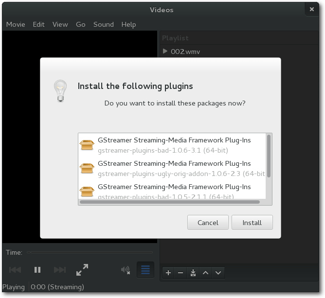Click the Cancel button in the dialog

pyautogui.click(x=208, y=223)
